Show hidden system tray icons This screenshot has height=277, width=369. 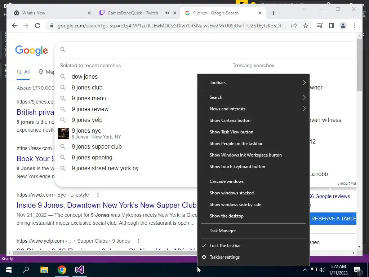pos(305,270)
